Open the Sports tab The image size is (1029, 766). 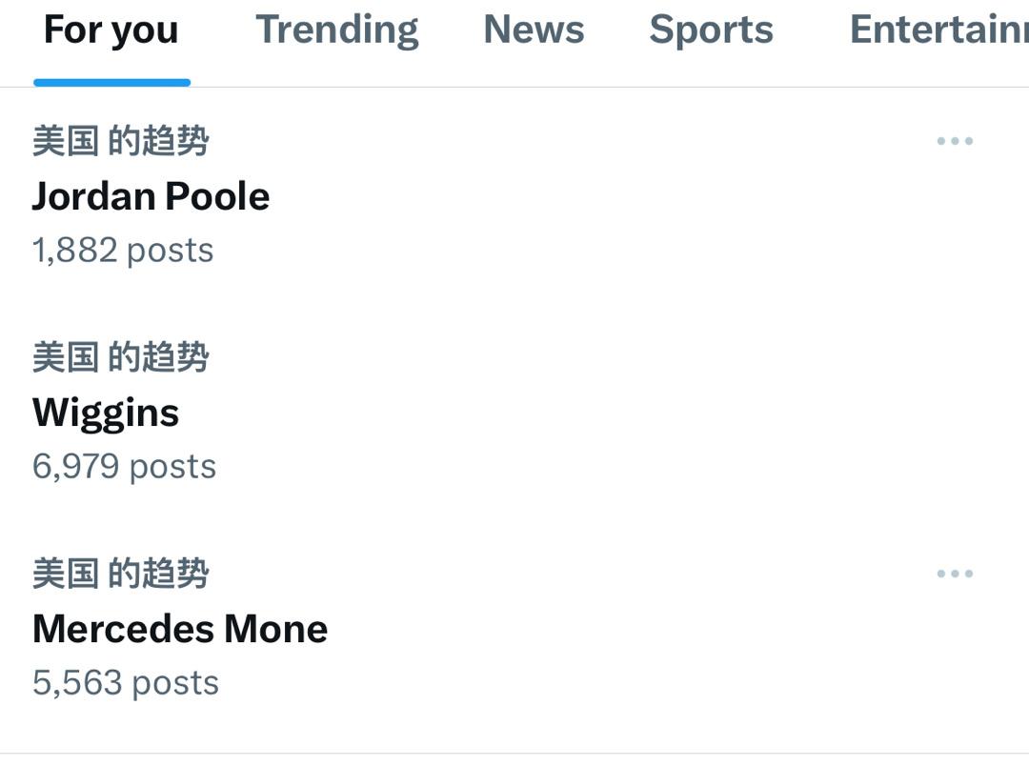point(711,30)
